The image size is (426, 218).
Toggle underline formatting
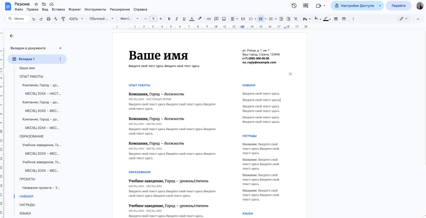point(184,19)
